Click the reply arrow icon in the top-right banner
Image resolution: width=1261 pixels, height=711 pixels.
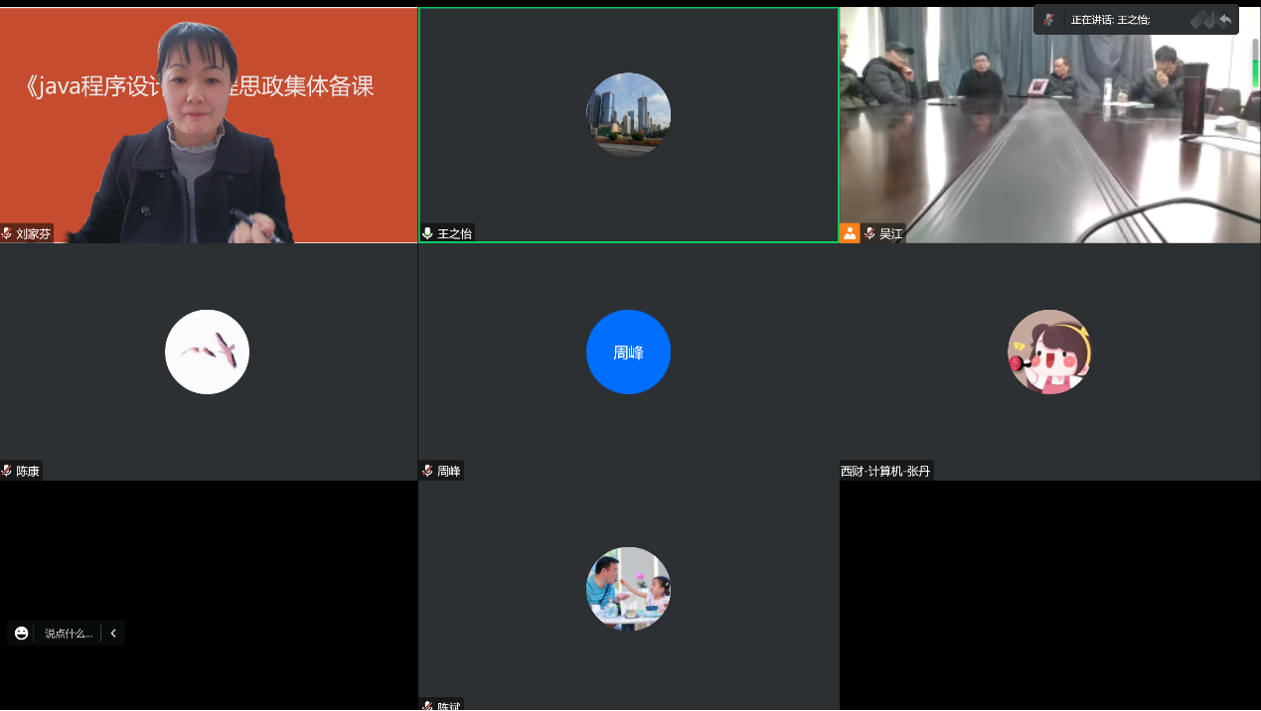coord(1223,18)
